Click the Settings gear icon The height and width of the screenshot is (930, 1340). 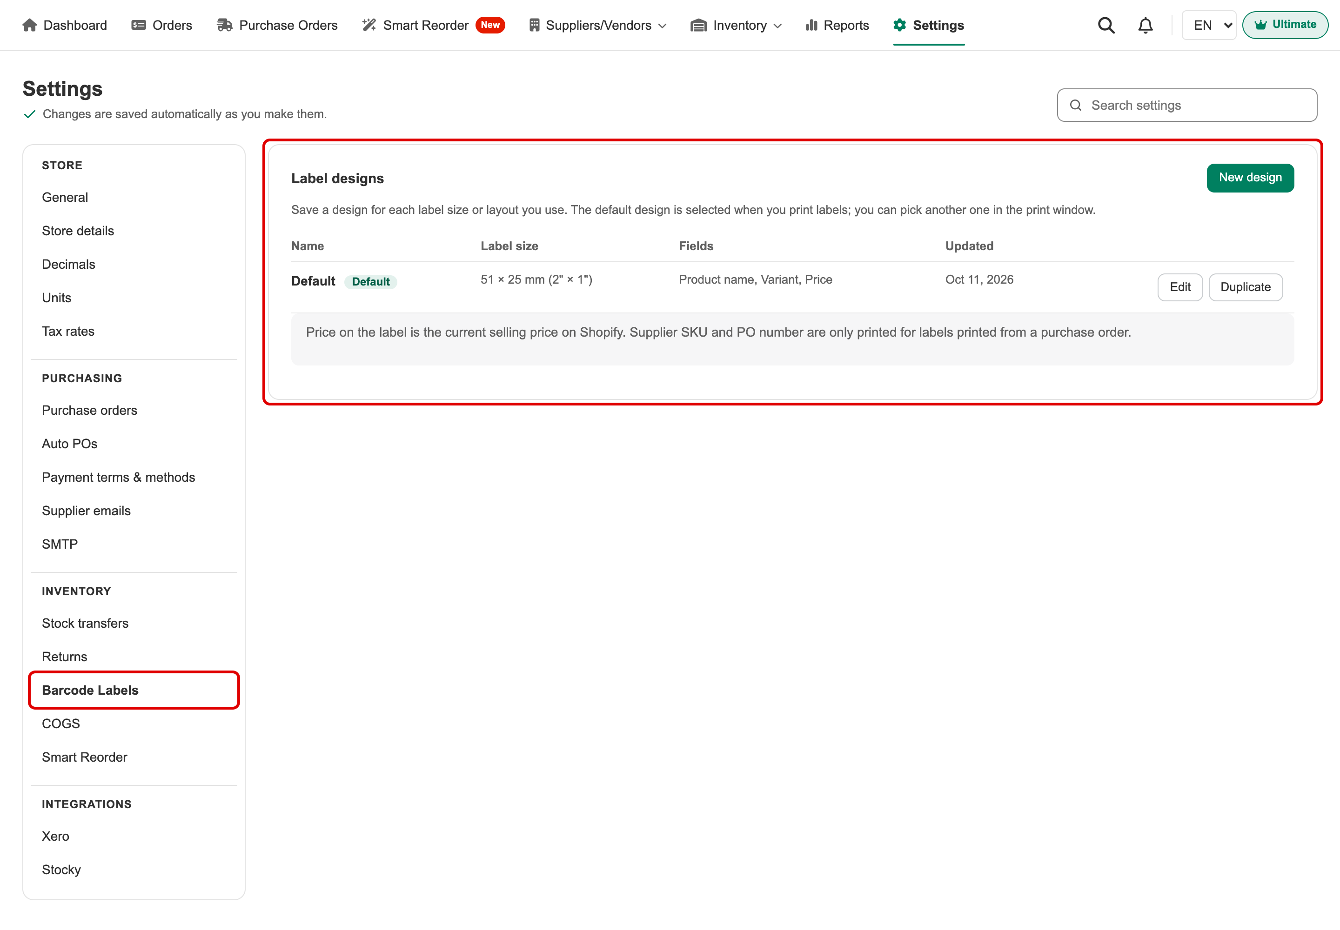click(900, 25)
